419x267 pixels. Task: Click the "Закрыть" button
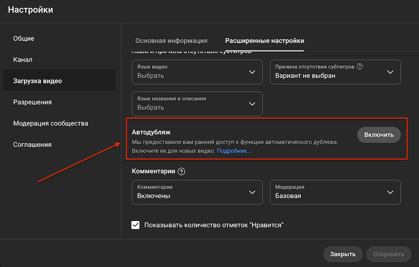(x=343, y=254)
